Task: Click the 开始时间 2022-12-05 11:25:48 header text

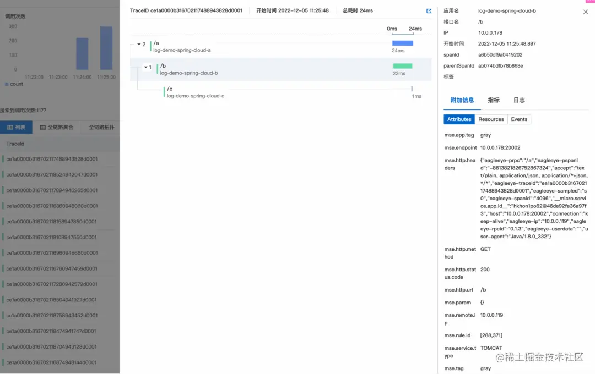Action: coord(292,10)
